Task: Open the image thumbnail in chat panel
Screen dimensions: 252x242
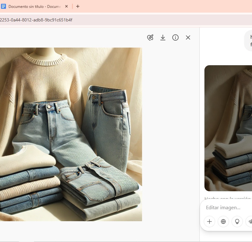Action: tap(228, 128)
